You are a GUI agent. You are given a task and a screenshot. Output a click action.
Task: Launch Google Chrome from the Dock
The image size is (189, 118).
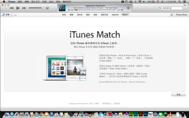tap(42, 114)
